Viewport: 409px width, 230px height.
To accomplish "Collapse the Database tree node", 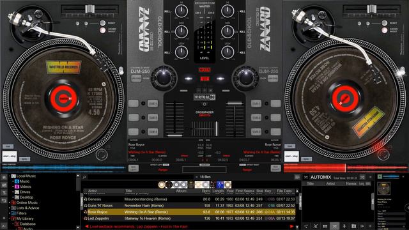I will point(13,224).
